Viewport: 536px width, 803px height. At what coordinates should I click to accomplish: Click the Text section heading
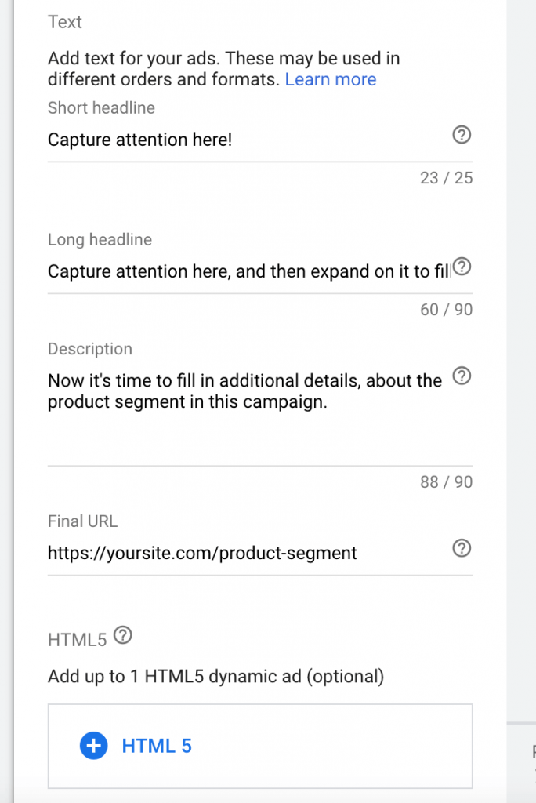click(x=64, y=22)
